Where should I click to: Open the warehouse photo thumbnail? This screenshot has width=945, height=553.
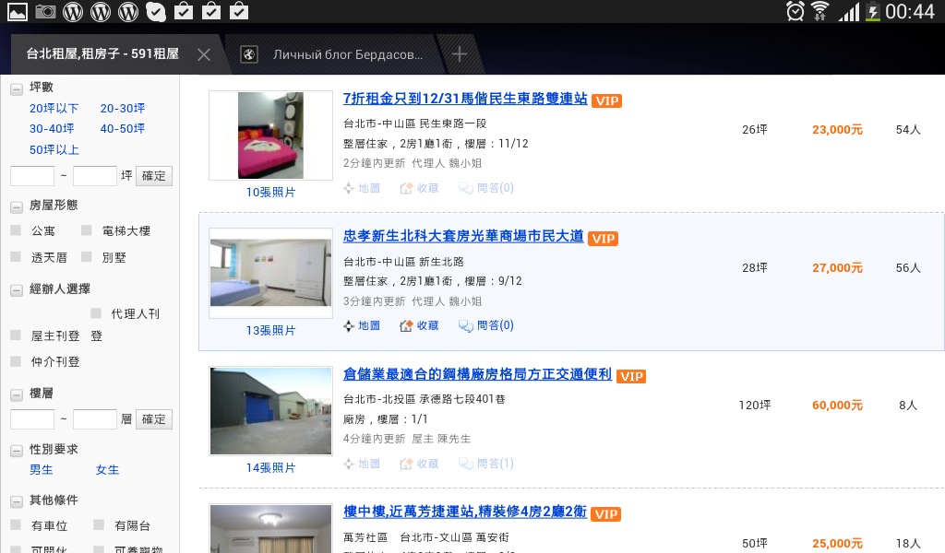click(270, 410)
